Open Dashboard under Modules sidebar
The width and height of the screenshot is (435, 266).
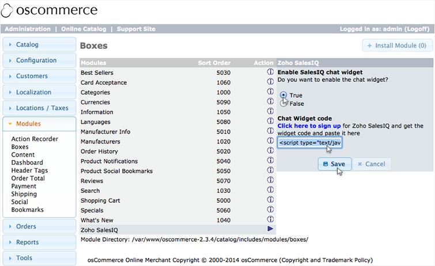click(x=27, y=162)
